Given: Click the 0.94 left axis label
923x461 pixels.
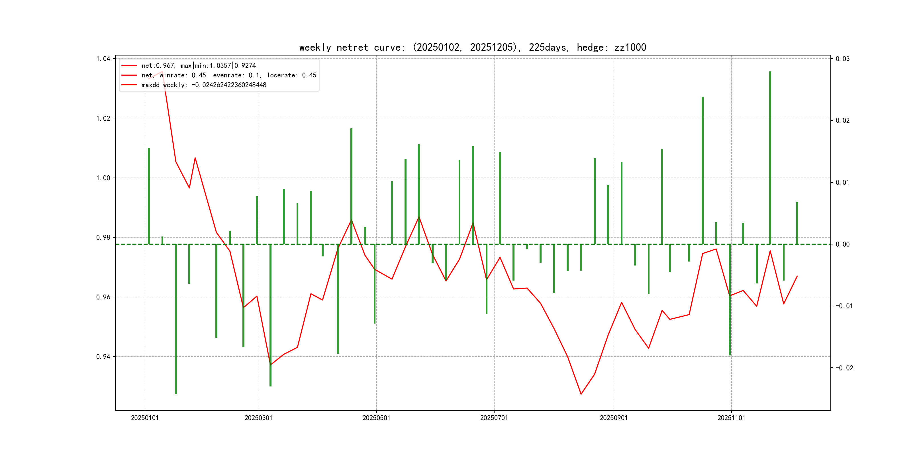Looking at the screenshot, I should point(103,357).
